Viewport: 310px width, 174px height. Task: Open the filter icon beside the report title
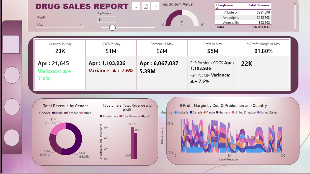click(136, 6)
